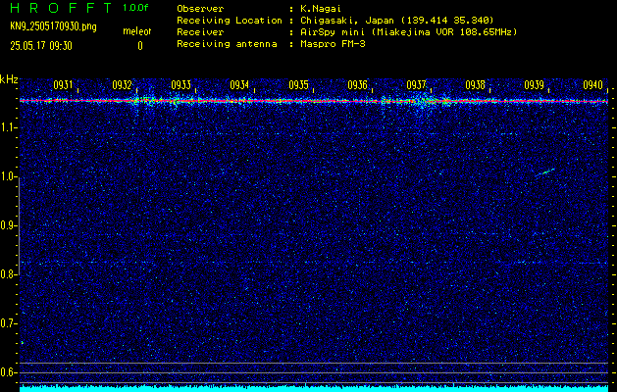Click the 0.7 frequency axis label
617x392 pixels.
(8, 323)
